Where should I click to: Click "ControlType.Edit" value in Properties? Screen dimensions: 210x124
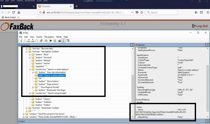pyautogui.click(x=185, y=60)
